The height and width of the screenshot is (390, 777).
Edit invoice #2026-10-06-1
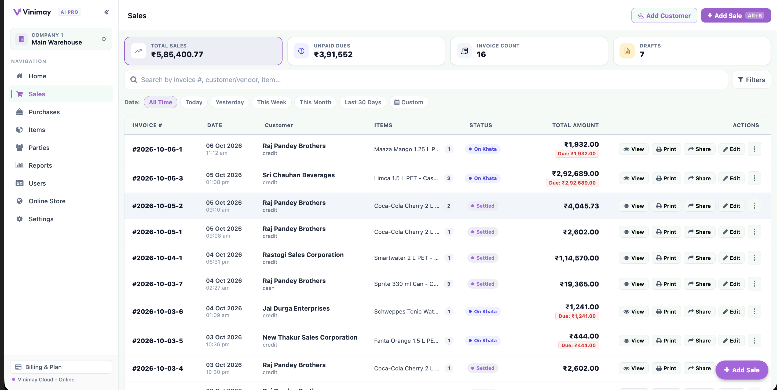pyautogui.click(x=731, y=149)
